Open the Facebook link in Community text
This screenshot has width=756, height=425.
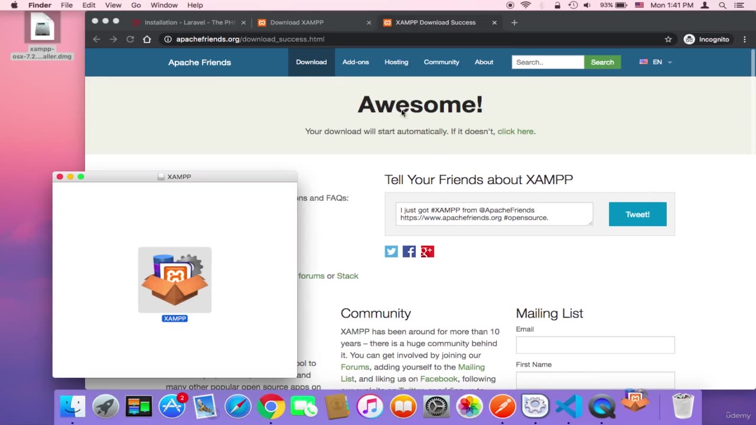tap(439, 379)
